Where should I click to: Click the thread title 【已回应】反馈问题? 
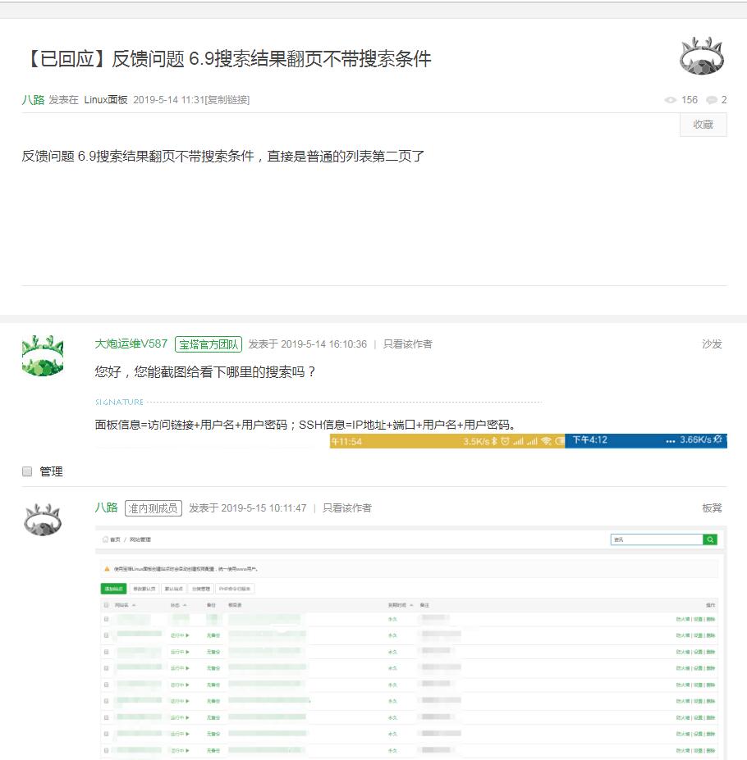227,59
